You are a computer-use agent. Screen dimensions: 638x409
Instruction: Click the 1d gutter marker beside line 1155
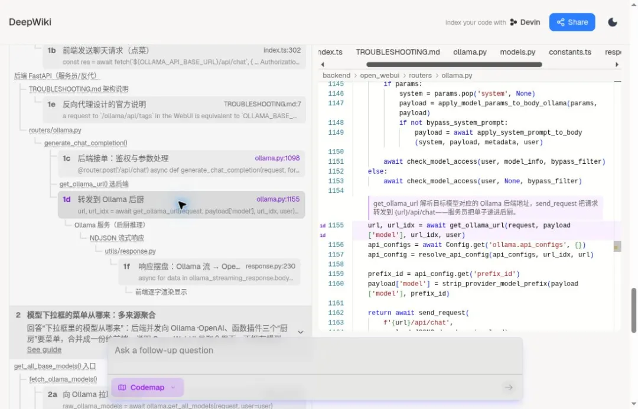pyautogui.click(x=323, y=225)
